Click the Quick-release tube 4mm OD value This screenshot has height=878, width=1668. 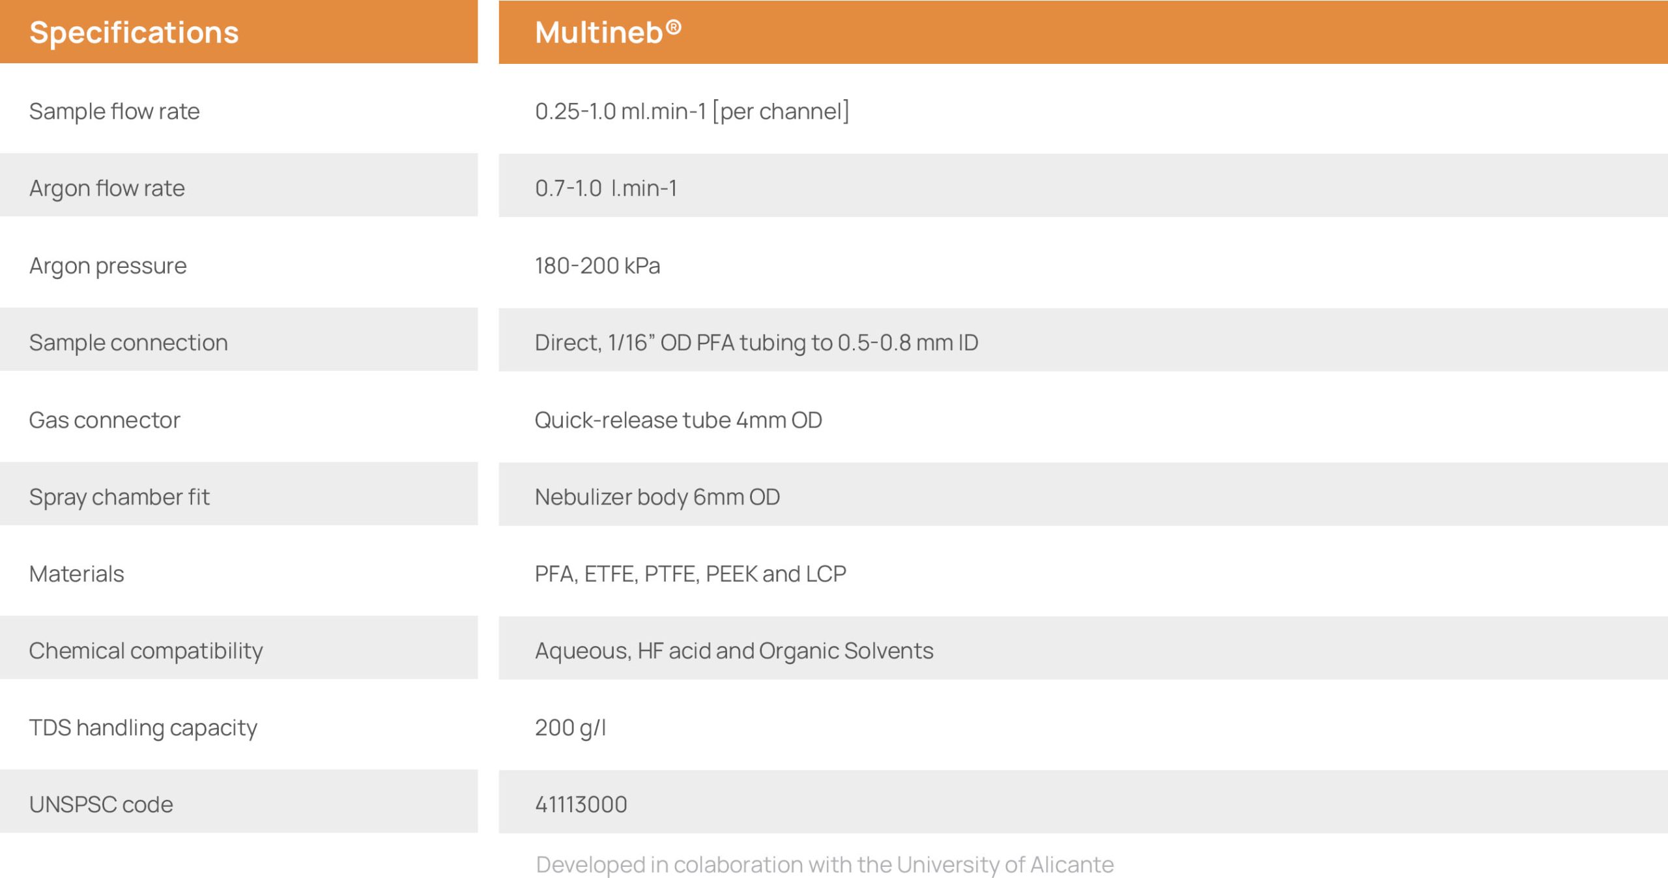tap(678, 420)
